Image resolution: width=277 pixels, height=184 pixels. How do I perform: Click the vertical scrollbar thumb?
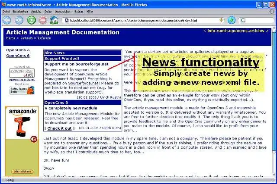(x=274, y=91)
